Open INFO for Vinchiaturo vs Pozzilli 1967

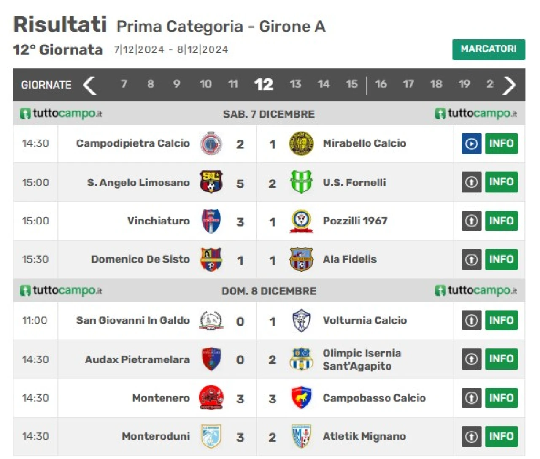click(501, 221)
